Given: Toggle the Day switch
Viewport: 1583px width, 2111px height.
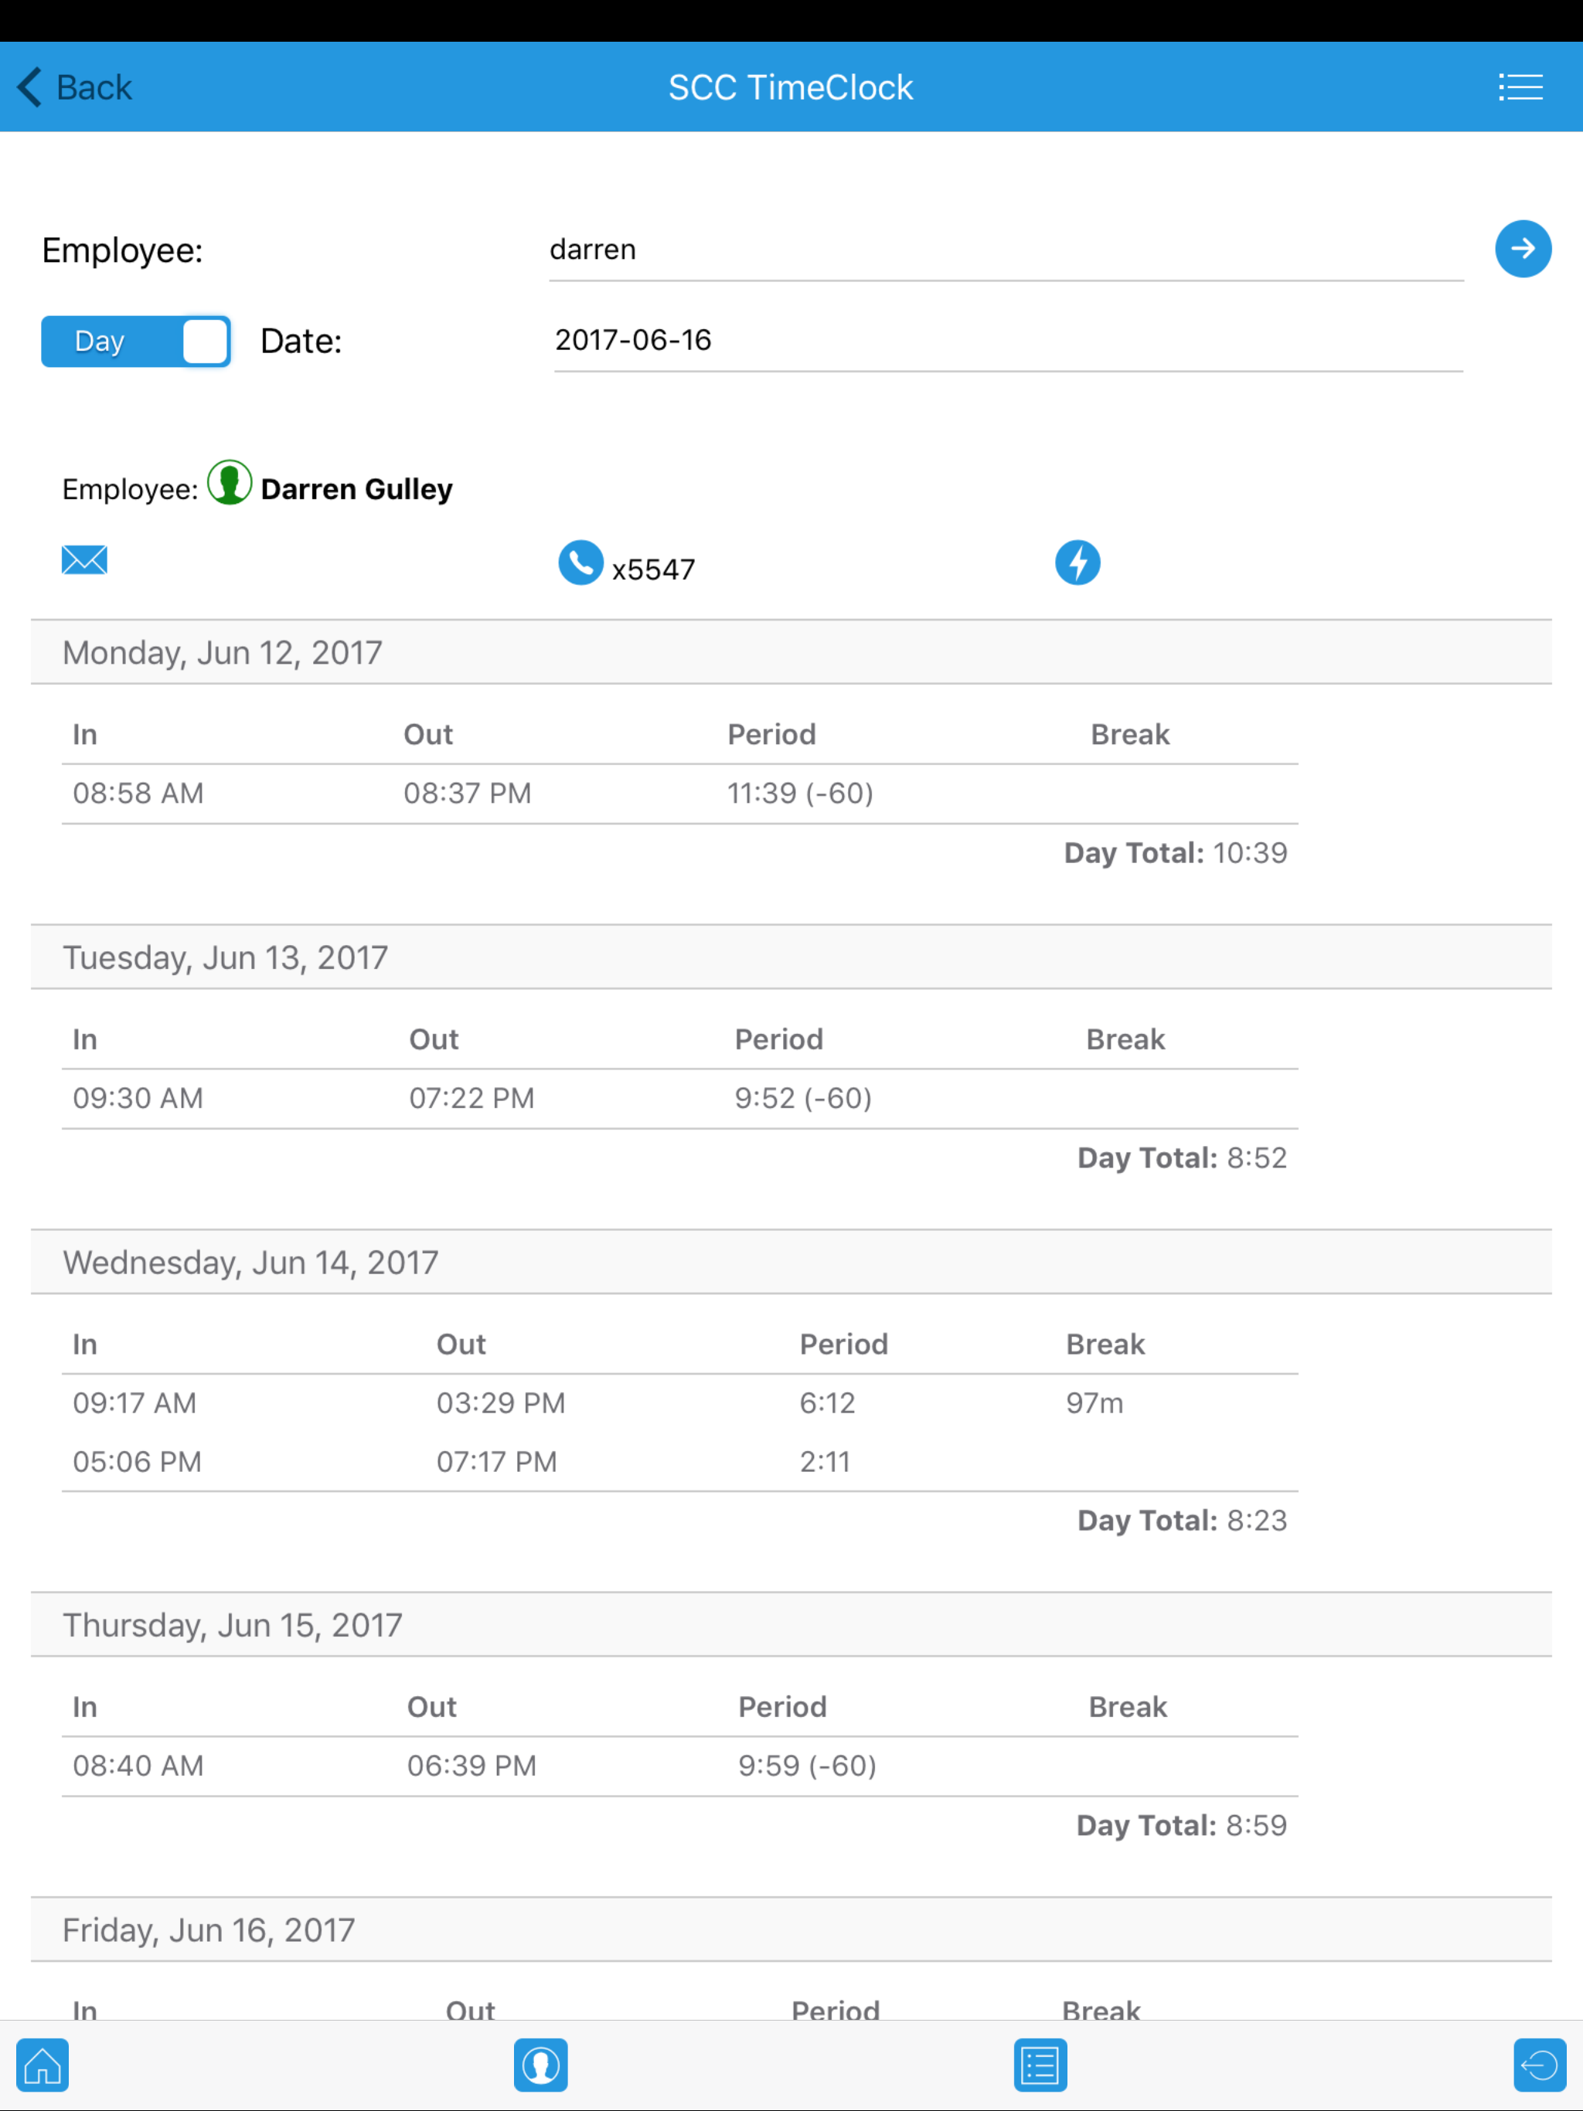Looking at the screenshot, I should tap(135, 341).
